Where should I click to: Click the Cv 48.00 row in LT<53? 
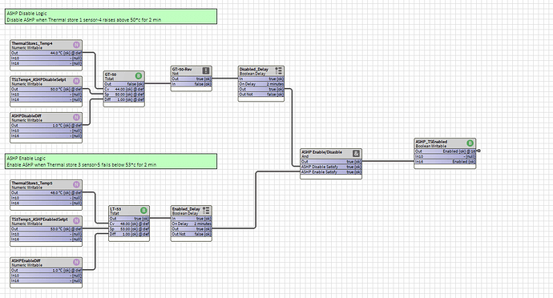129,223
